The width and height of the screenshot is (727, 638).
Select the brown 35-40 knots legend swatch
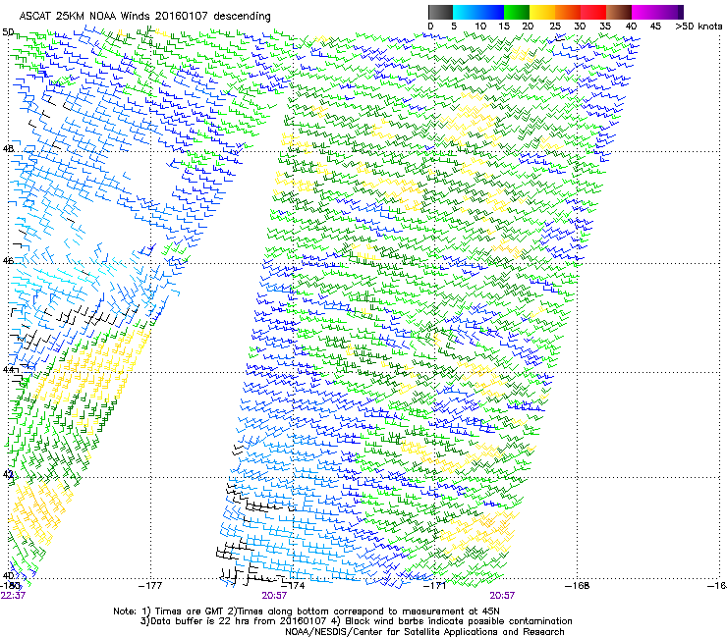(x=619, y=12)
